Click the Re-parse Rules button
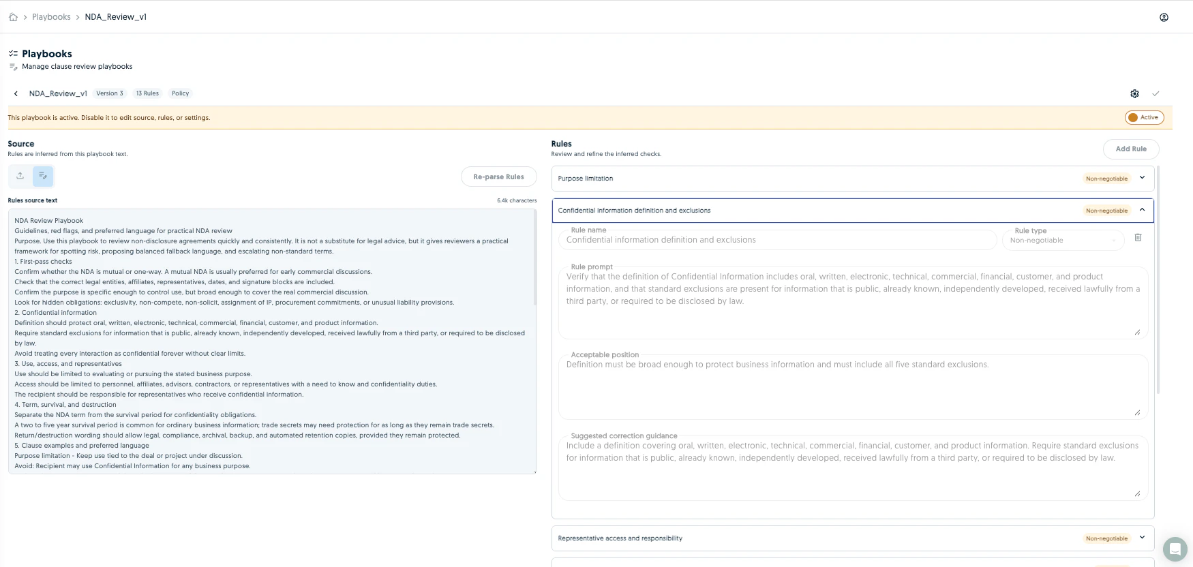The height and width of the screenshot is (567, 1193). [499, 177]
